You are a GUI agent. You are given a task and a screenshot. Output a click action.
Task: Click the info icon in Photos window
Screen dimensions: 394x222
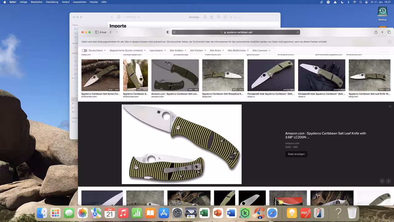205,17
